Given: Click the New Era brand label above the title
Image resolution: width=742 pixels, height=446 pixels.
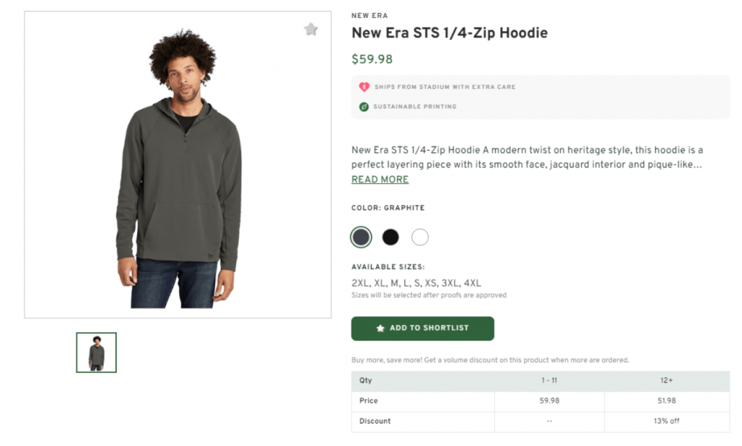Looking at the screenshot, I should coord(370,16).
